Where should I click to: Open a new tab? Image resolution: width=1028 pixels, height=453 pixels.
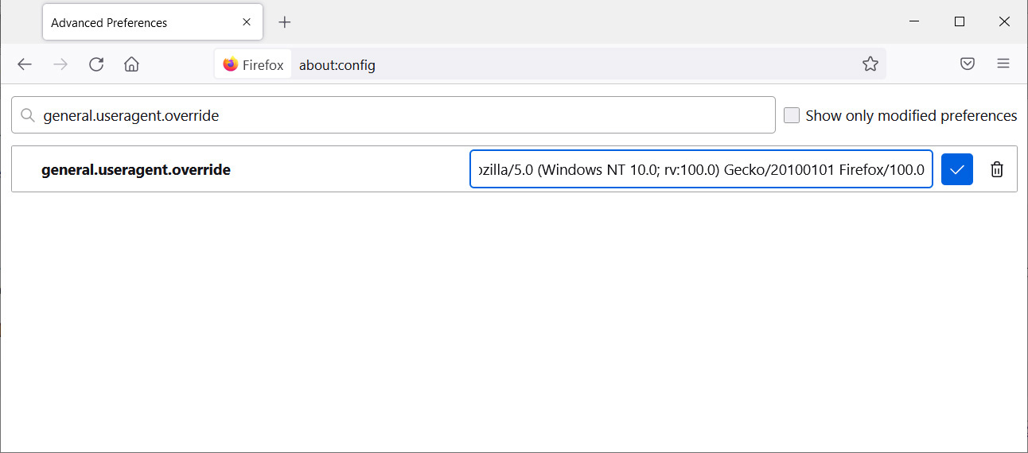point(285,22)
